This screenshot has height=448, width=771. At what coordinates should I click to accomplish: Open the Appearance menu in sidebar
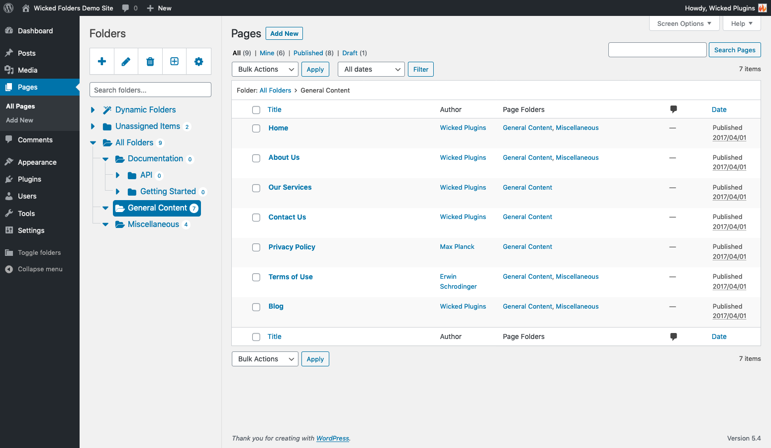pos(37,162)
